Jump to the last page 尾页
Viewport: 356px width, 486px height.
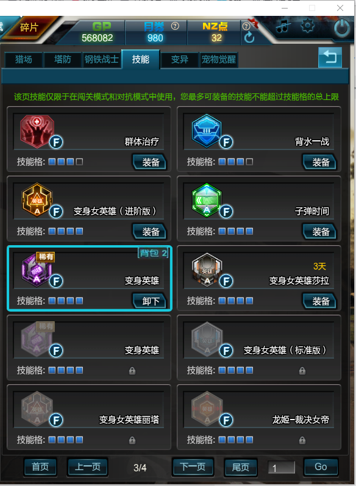coord(240,466)
